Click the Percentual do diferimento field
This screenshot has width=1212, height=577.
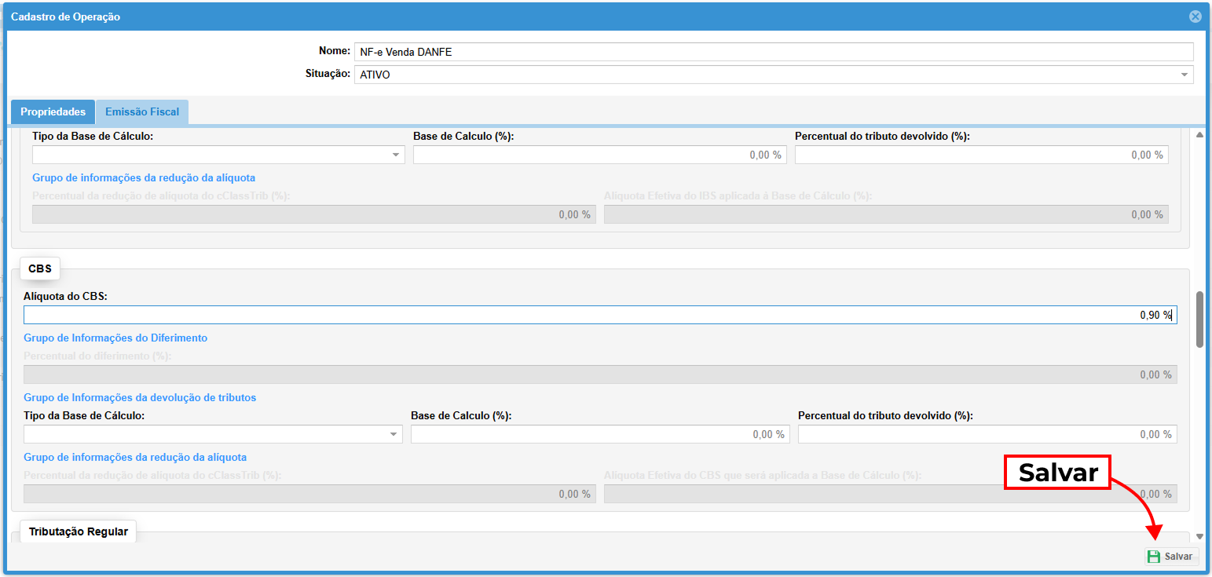(599, 374)
